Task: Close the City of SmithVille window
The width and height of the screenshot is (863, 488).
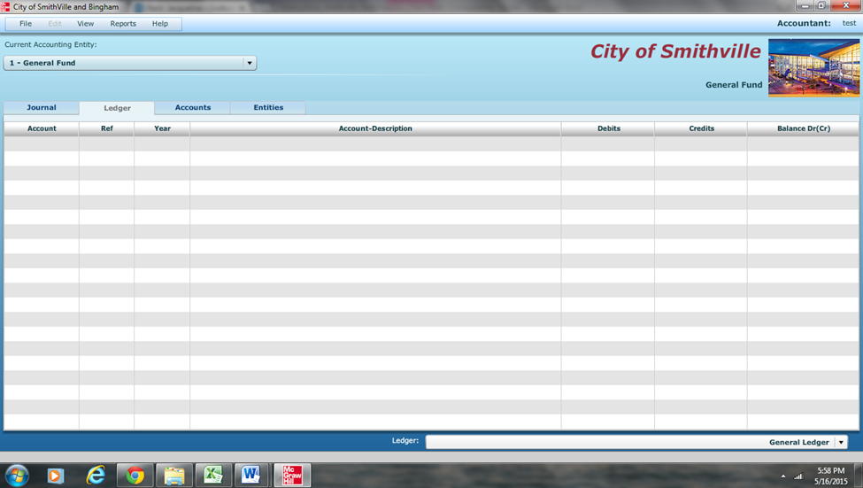Action: coord(846,5)
